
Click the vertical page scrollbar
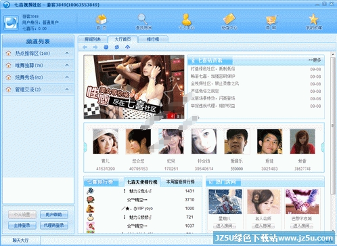[333, 125]
